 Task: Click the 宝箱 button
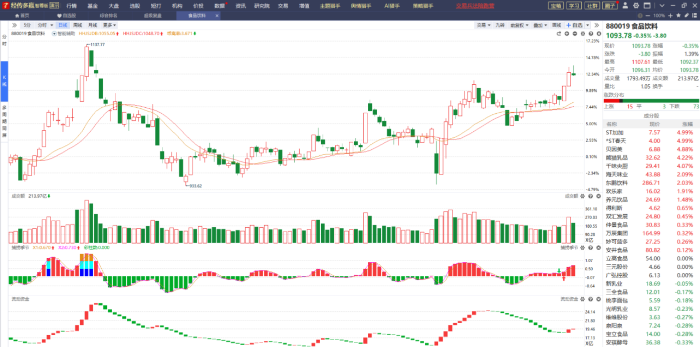pyautogui.click(x=556, y=6)
